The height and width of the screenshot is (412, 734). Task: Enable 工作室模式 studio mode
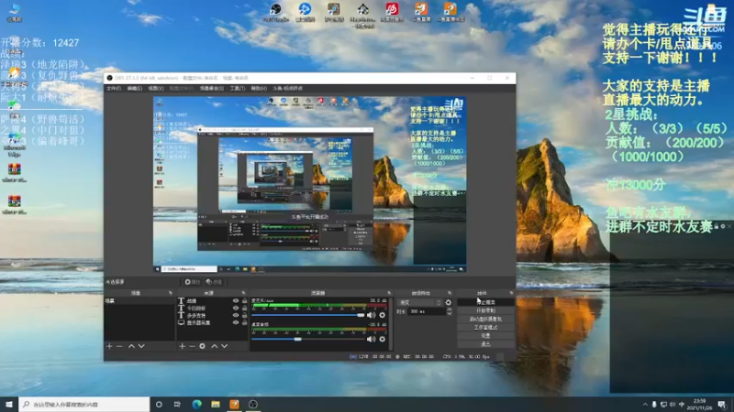(x=485, y=328)
